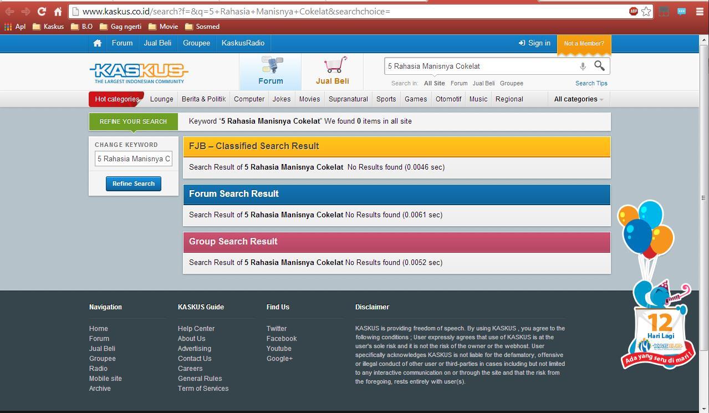
Task: Click KaskusRadio in top blue bar
Action: pyautogui.click(x=243, y=43)
